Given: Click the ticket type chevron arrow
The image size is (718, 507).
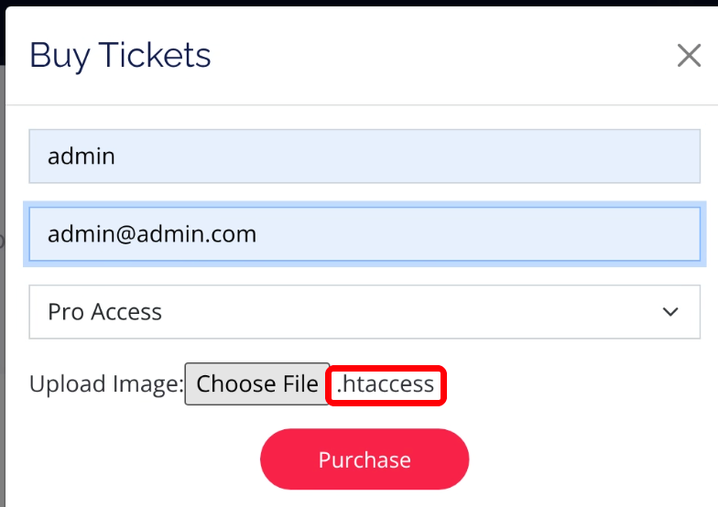Looking at the screenshot, I should 670,312.
